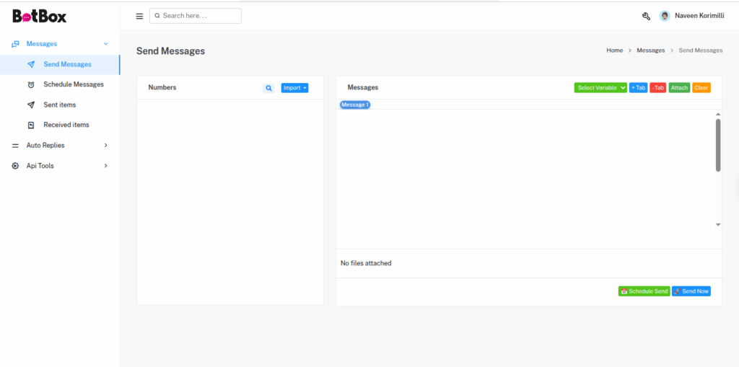Select the Message 1 tab
The width and height of the screenshot is (739, 367).
[x=355, y=105]
